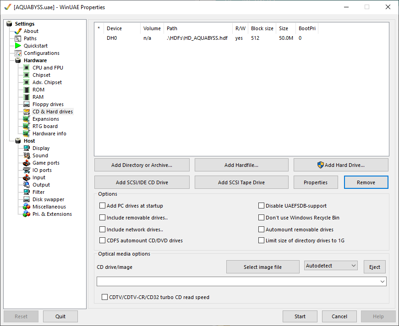Check Don't use Windows Recycle Bin
This screenshot has height=326, width=399.
261,218
